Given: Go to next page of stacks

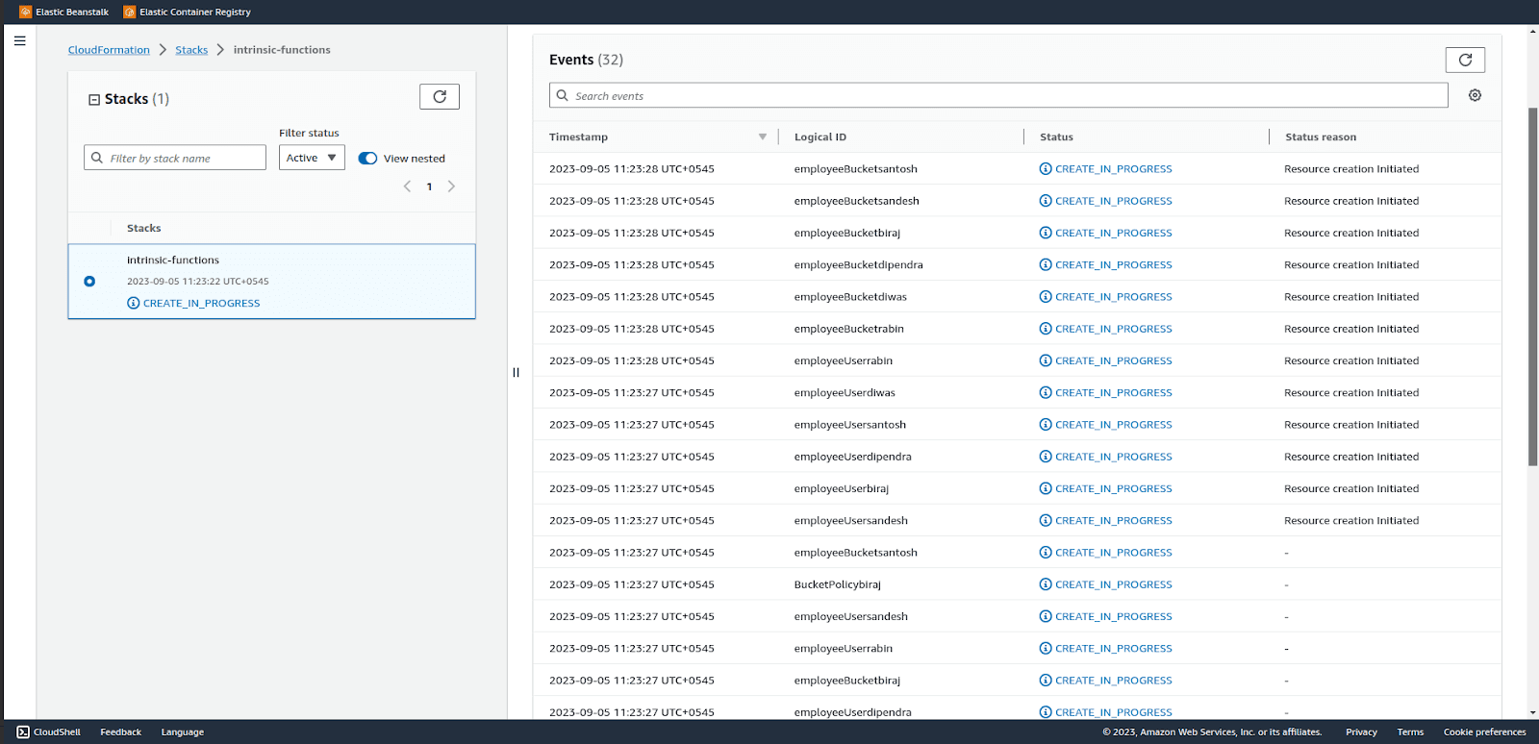Looking at the screenshot, I should (x=451, y=186).
